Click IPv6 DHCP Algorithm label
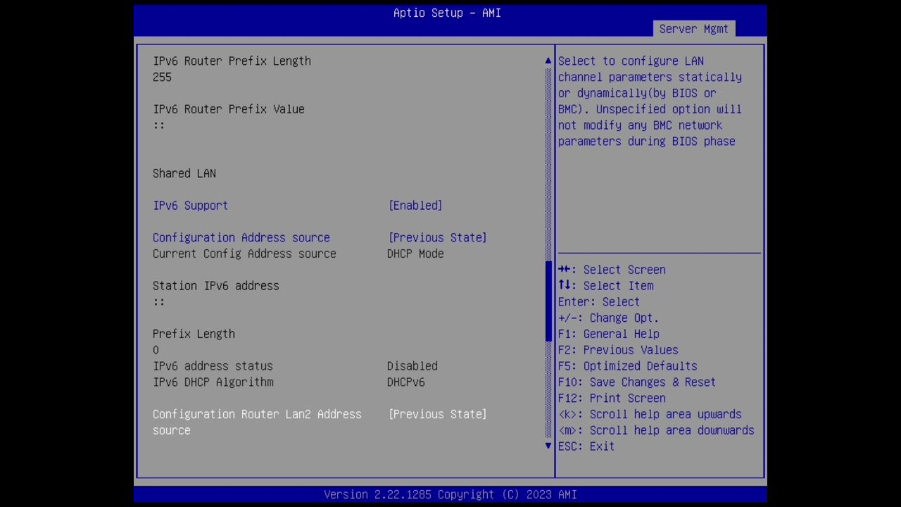Screen dimensions: 901x507 [x=213, y=382]
